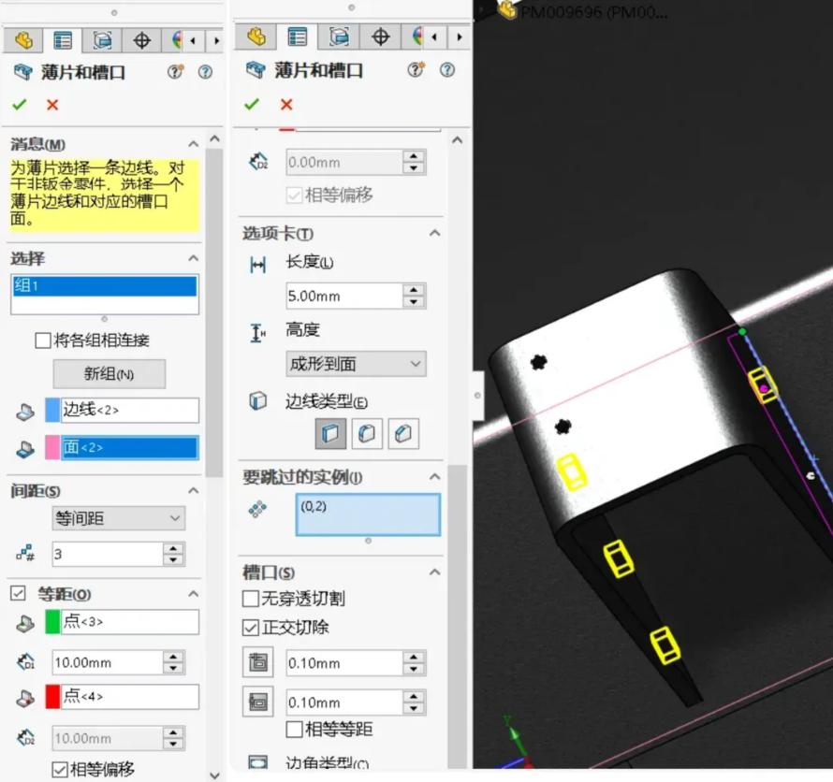Click the 5.00mm length field
Viewport: 833px width, 782px height.
pyautogui.click(x=344, y=296)
